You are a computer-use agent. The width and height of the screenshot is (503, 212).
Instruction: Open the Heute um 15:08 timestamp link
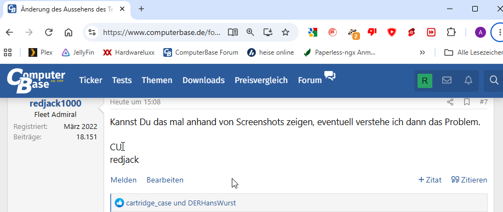pyautogui.click(x=135, y=102)
